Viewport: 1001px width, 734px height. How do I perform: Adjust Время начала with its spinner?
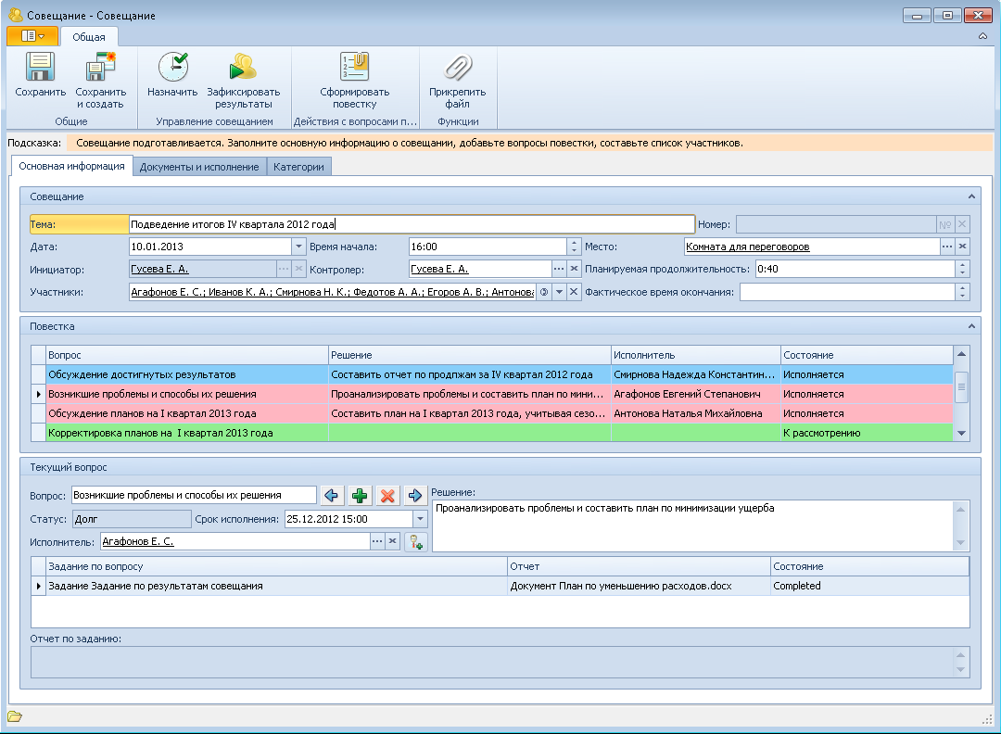coord(574,247)
